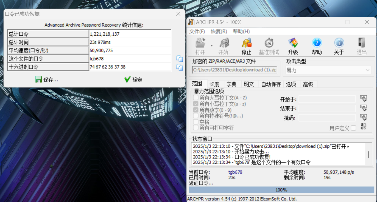Click the 结束于 input field

point(327,108)
